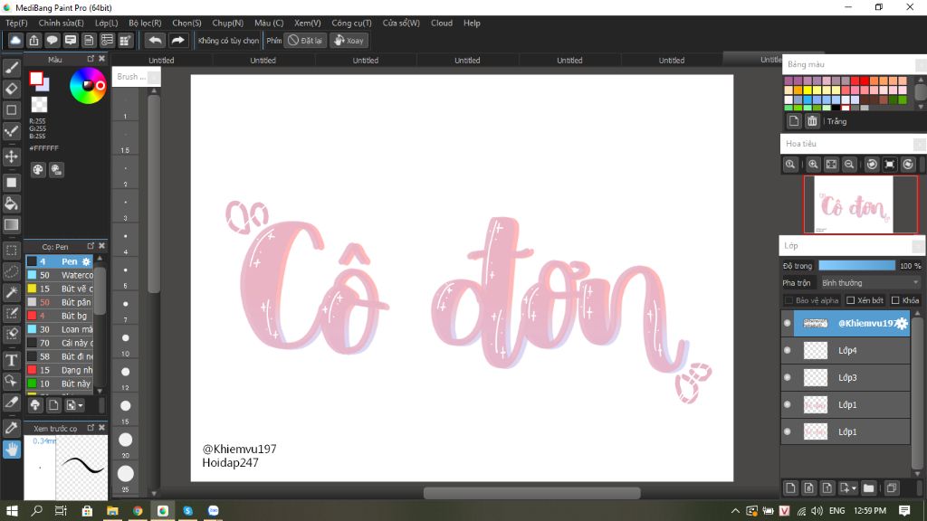Viewport: 927px width, 521px height.
Task: Click the horizontal canvas scrollbar
Action: 531,493
